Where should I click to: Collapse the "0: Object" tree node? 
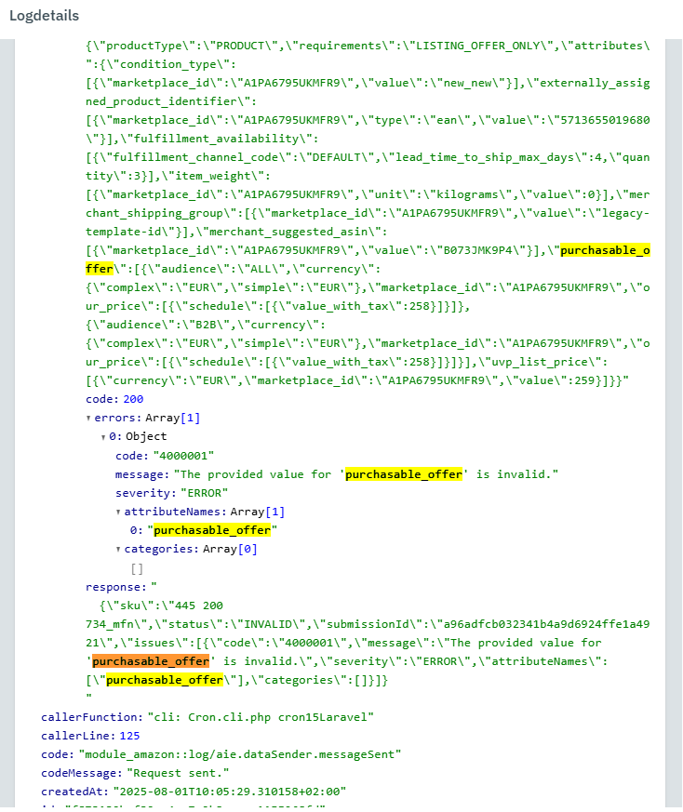click(x=103, y=437)
